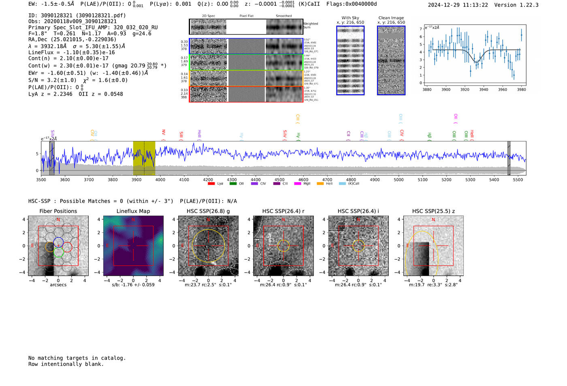The image size is (567, 386).
Task: Click the gray hatched band near 3540 Å
Action: pos(52,158)
